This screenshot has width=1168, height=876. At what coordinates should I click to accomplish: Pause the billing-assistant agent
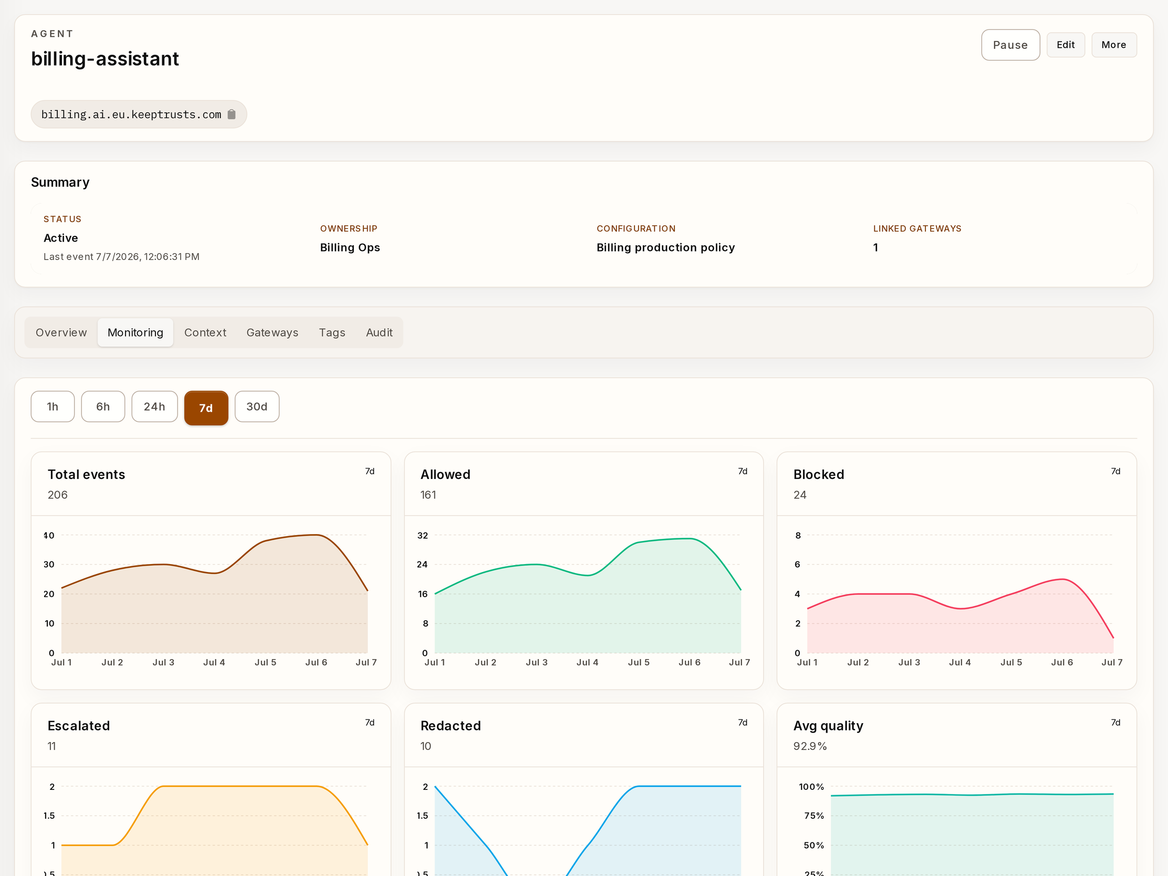[x=1010, y=45]
